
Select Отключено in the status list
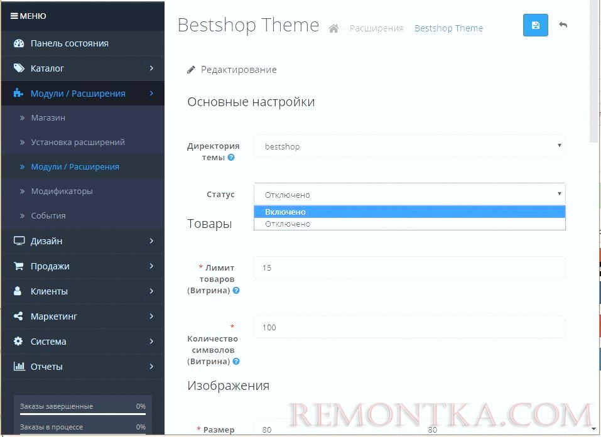click(x=409, y=224)
